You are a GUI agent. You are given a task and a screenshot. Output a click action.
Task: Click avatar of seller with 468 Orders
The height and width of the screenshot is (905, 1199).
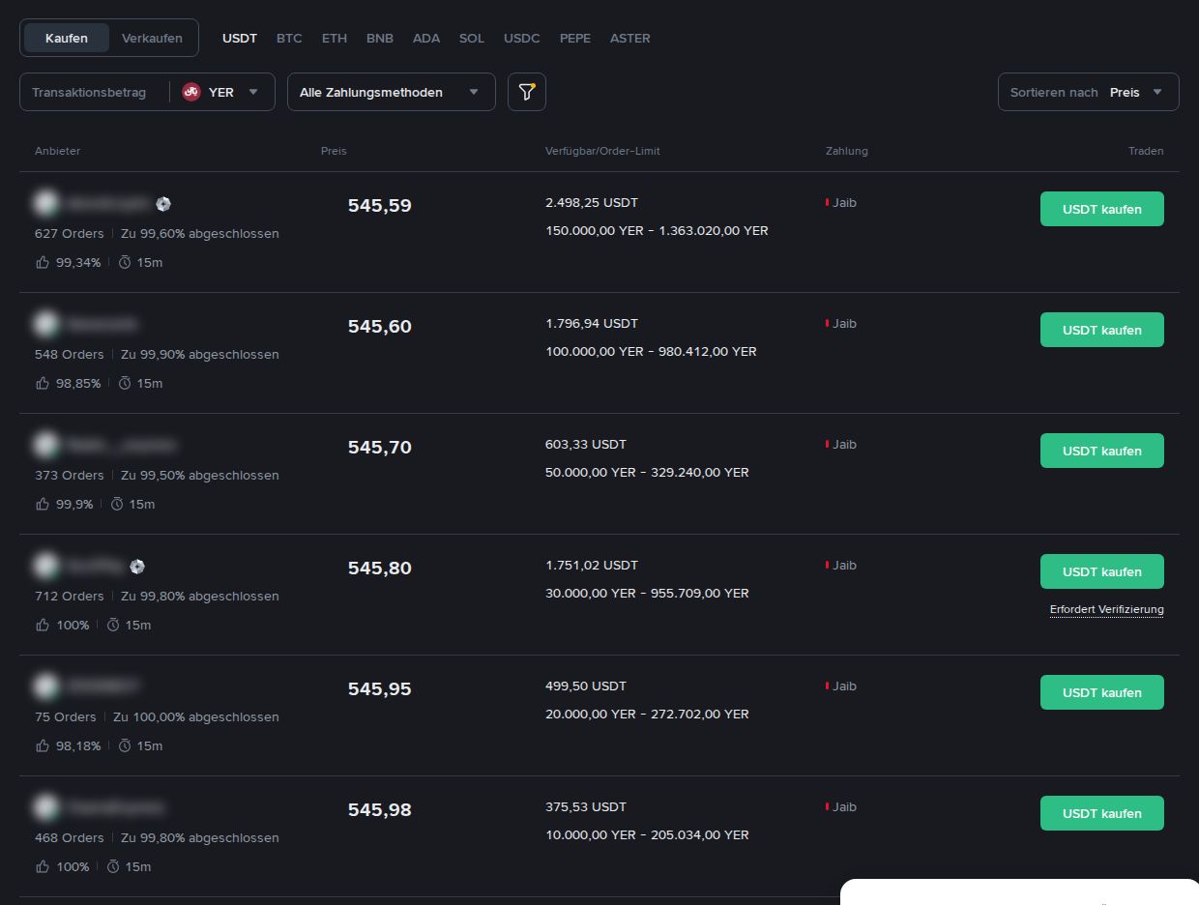pos(45,807)
